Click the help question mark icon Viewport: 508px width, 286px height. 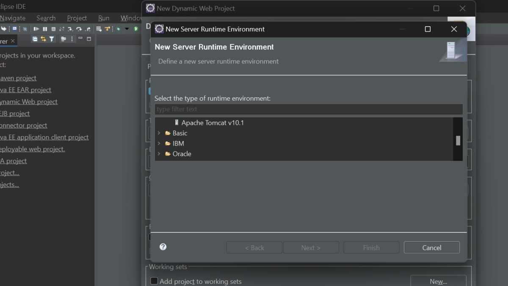click(x=163, y=247)
